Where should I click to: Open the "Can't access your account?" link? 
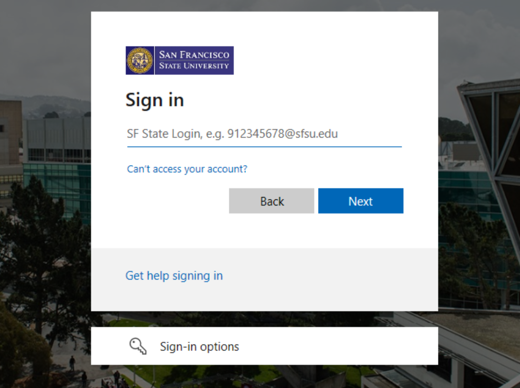point(187,169)
